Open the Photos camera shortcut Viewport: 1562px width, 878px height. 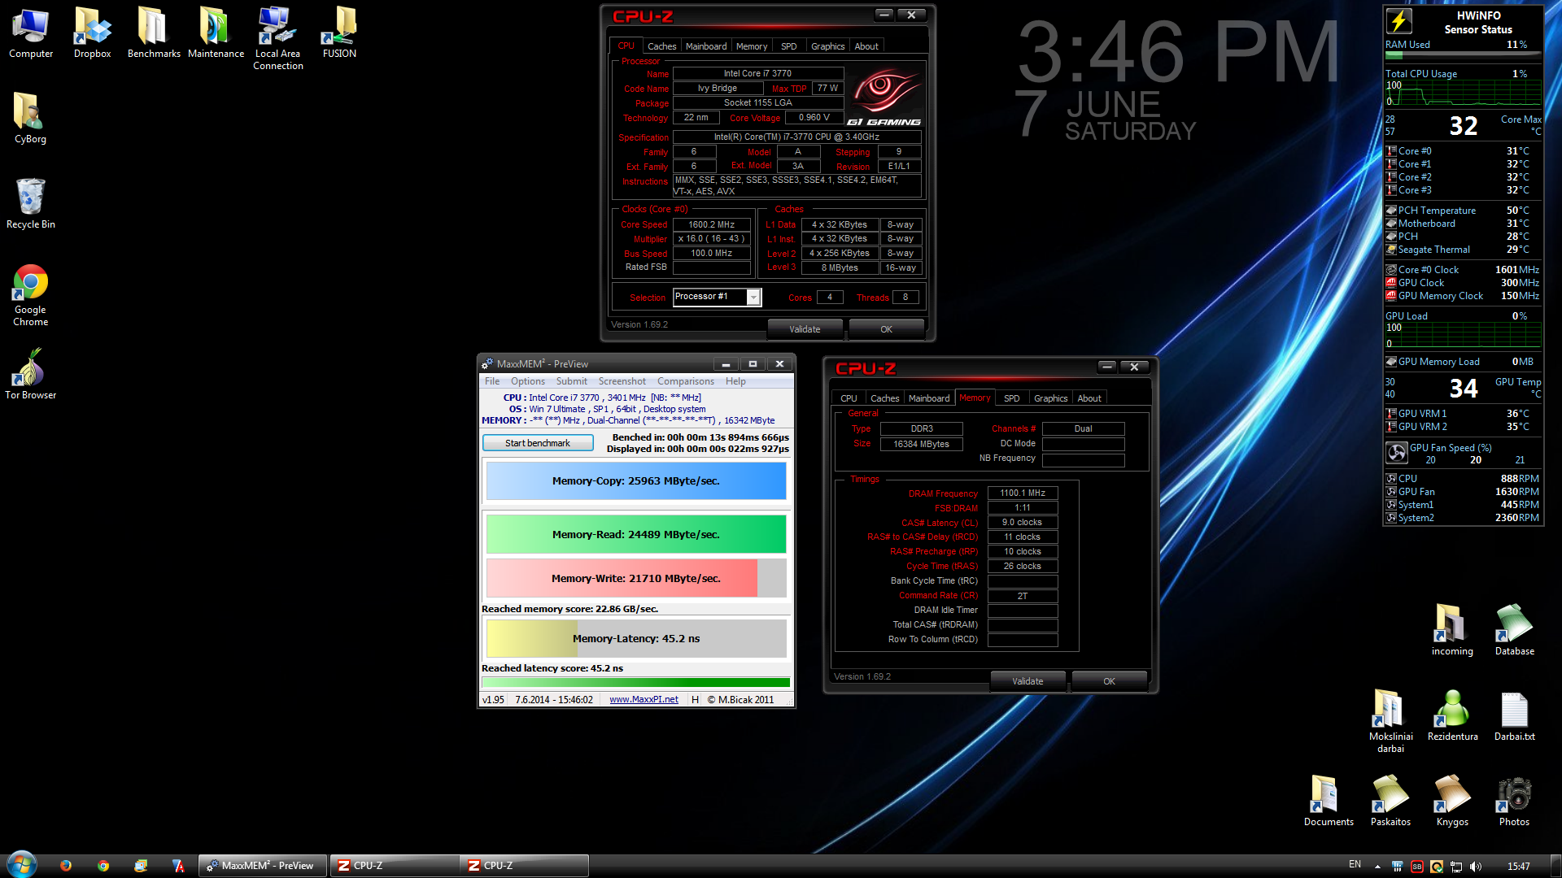click(x=1514, y=801)
